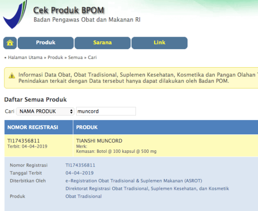258x211 pixels.
Task: Follow the Halaman Utama breadcrumb link
Action: (x=25, y=57)
